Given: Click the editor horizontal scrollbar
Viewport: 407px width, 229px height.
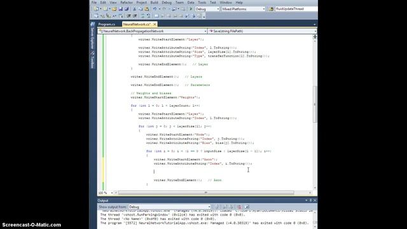Looking at the screenshot, I should pyautogui.click(x=206, y=193).
